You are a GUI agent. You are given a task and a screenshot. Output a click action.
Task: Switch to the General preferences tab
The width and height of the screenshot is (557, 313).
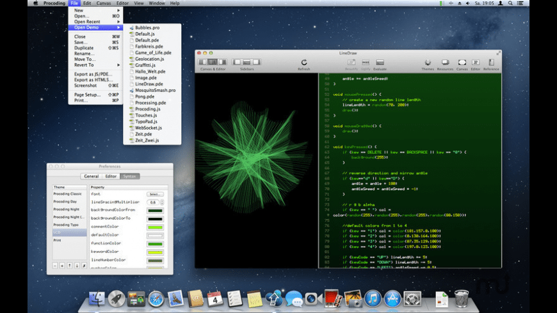pyautogui.click(x=92, y=176)
